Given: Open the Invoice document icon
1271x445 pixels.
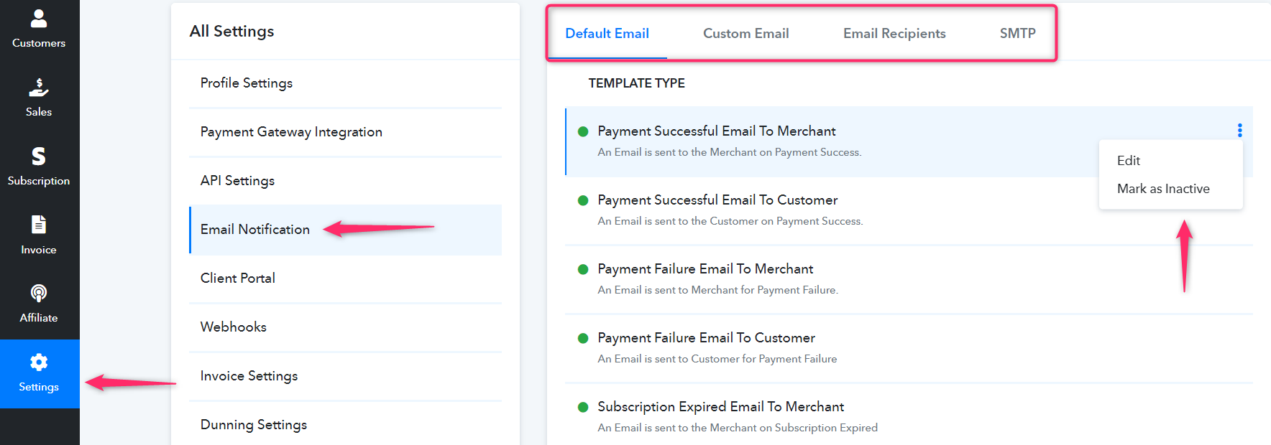Looking at the screenshot, I should tap(39, 225).
